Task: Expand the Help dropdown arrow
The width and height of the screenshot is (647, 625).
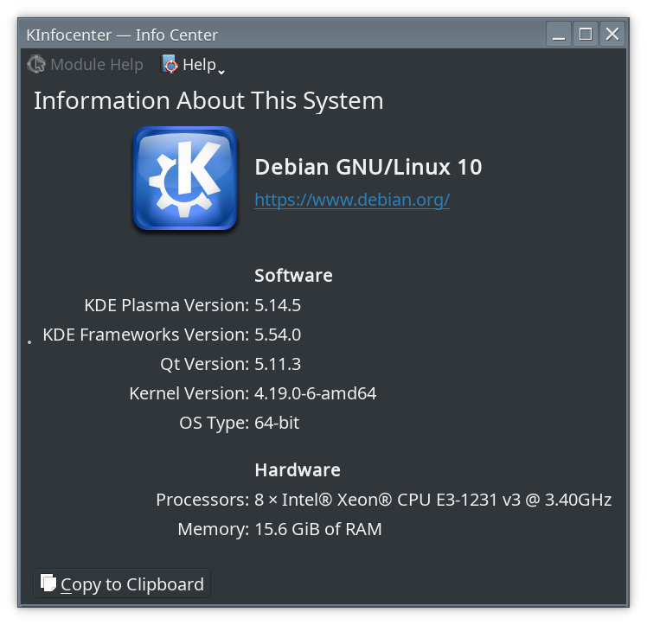Action: 221,70
